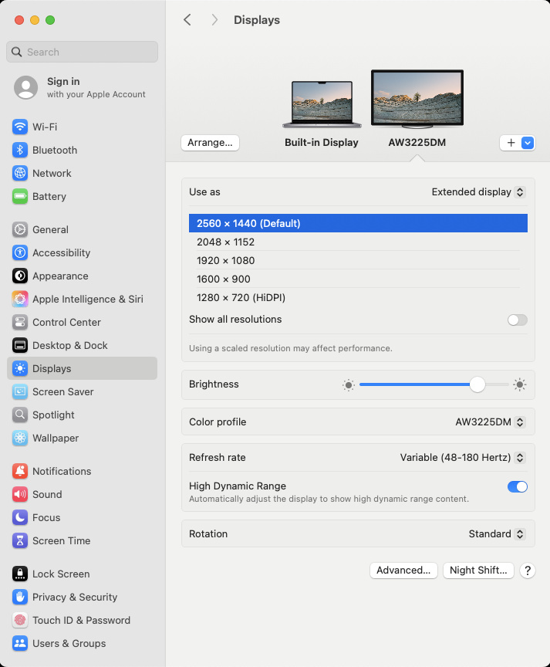Toggle Show all resolutions switch
This screenshot has width=550, height=667.
pyautogui.click(x=518, y=320)
